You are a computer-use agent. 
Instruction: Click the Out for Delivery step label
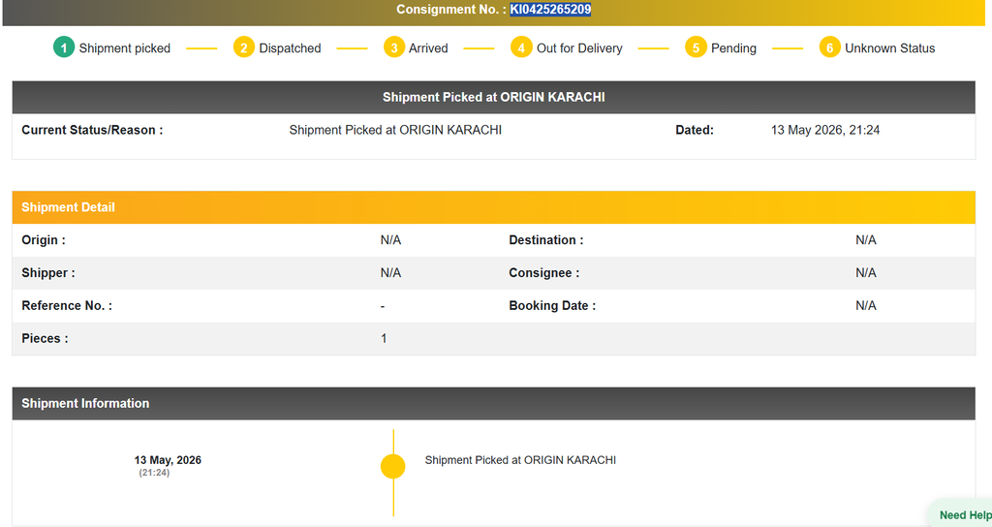579,48
